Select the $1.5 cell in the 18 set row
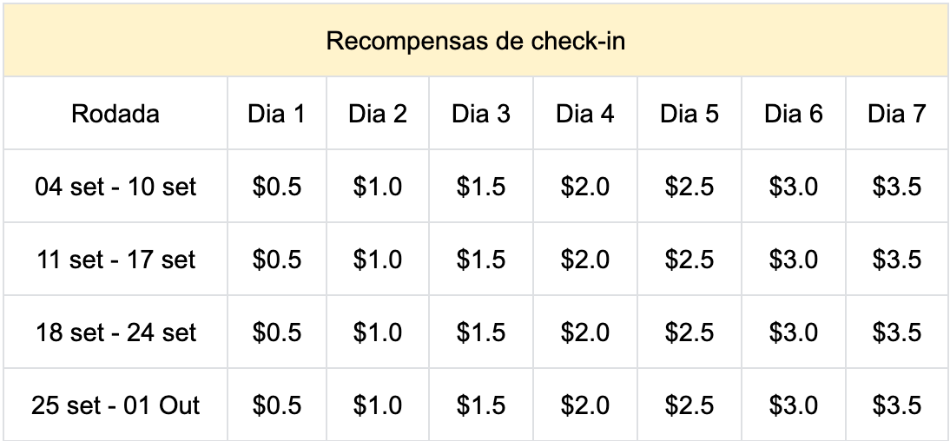 click(481, 332)
